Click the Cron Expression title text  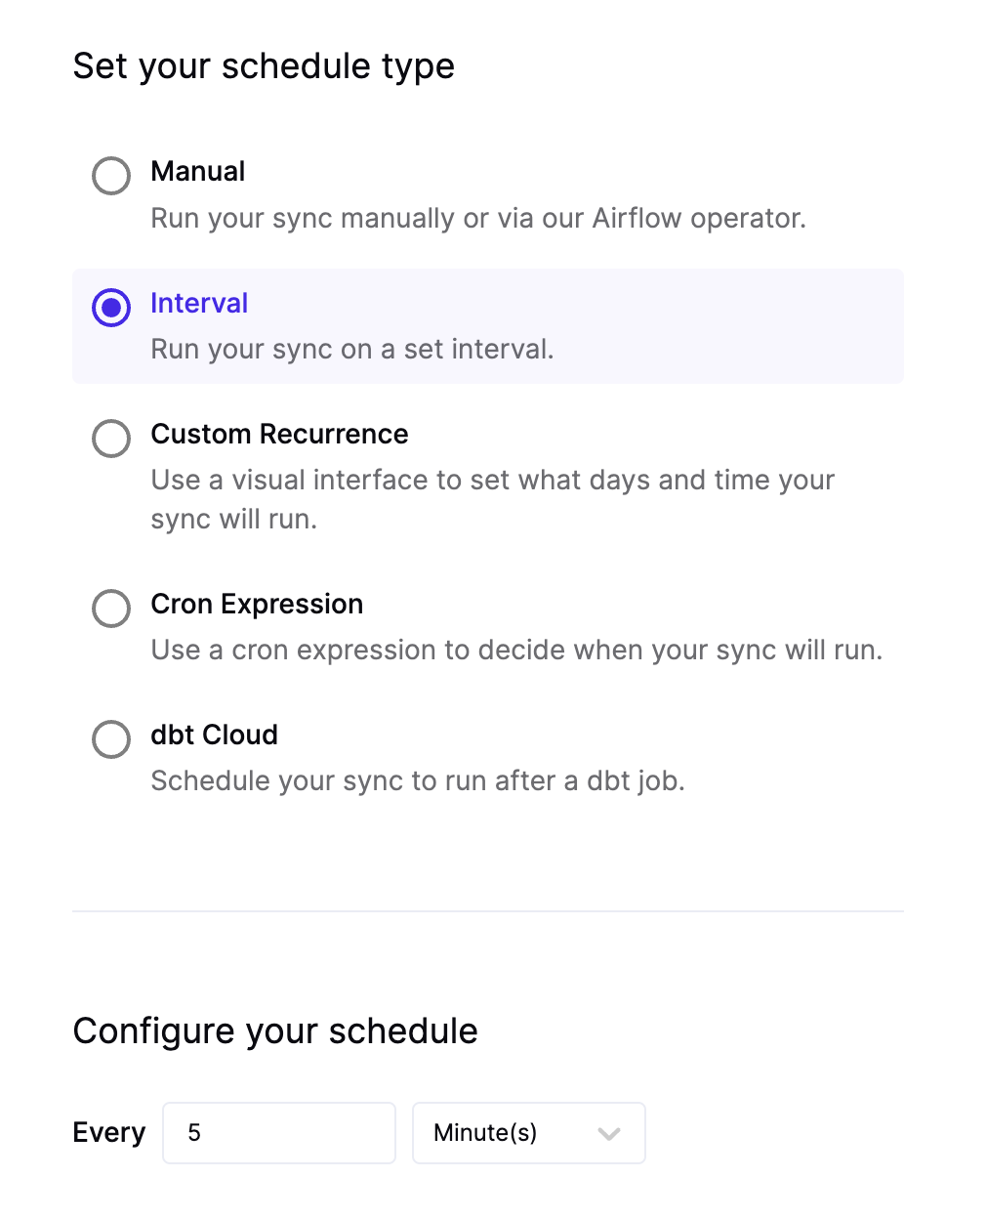(257, 604)
